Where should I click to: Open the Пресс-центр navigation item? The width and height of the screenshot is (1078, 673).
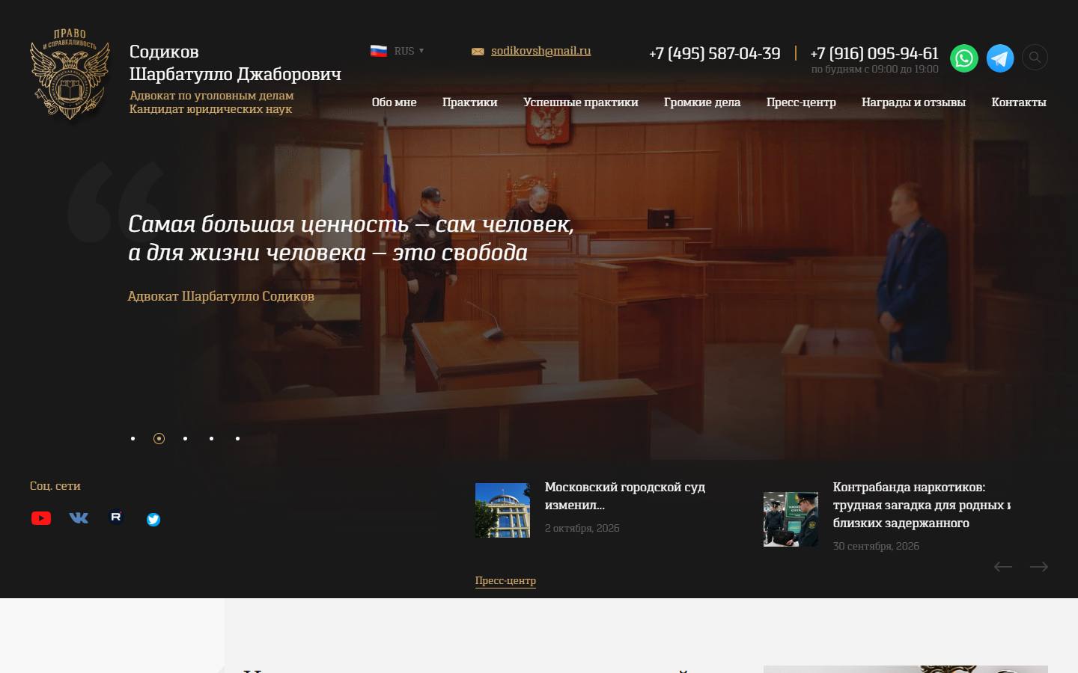[801, 102]
